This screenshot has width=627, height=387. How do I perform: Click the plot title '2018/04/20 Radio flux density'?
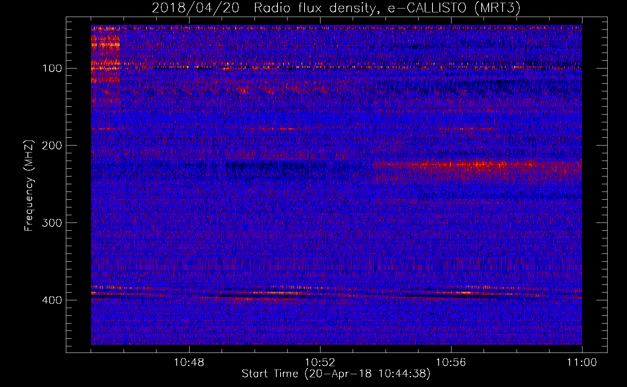pos(336,8)
